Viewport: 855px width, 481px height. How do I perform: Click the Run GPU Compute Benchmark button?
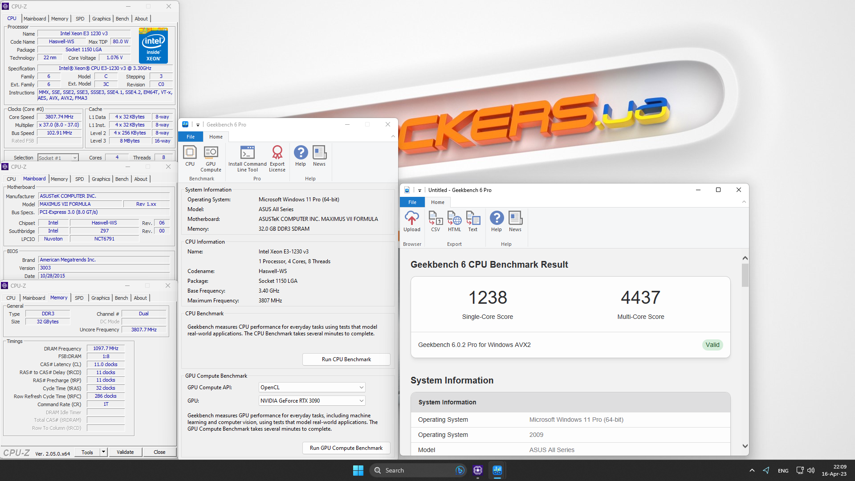(346, 448)
